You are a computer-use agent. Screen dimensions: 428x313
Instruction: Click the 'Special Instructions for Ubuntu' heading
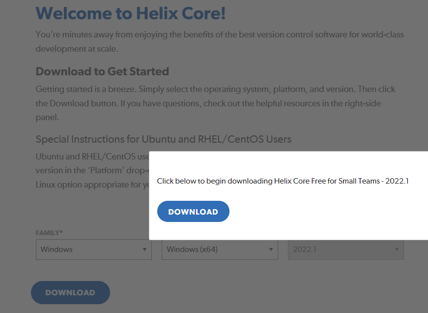[x=164, y=139]
